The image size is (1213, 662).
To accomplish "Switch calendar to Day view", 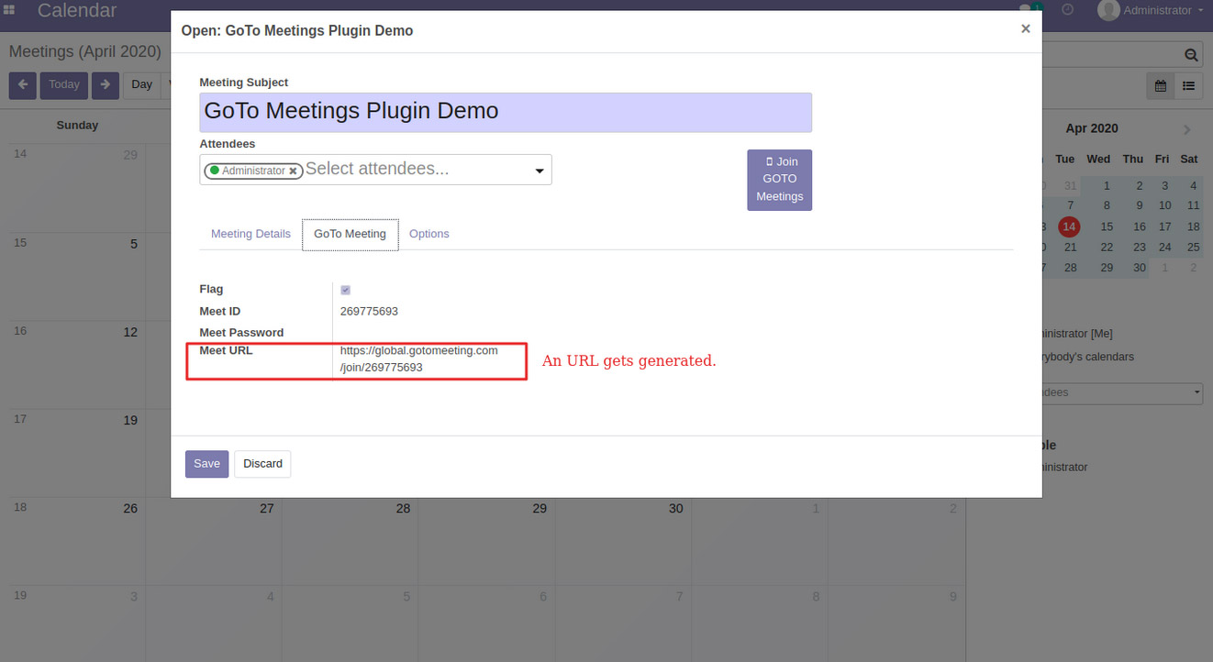I will (142, 84).
